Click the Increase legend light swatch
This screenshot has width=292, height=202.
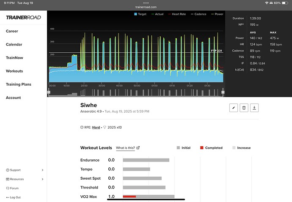(x=234, y=148)
